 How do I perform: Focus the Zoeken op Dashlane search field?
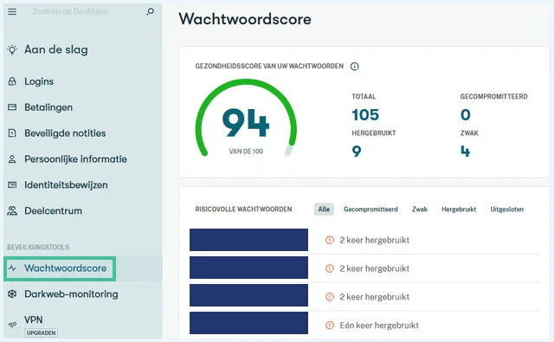click(70, 11)
